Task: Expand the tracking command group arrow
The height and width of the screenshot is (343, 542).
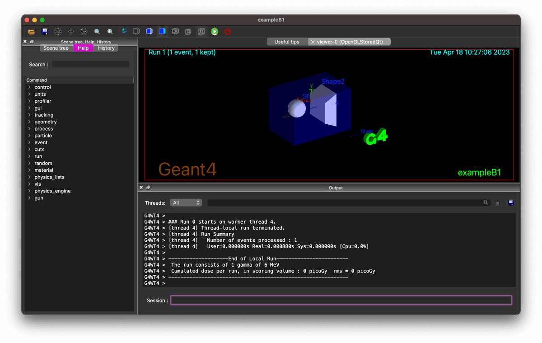Action: [29, 115]
